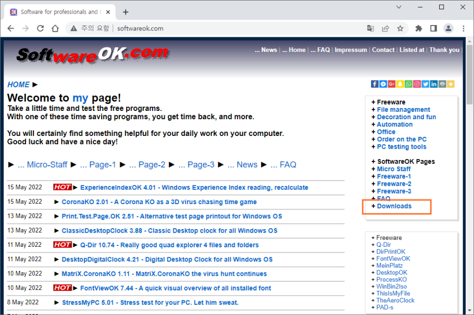The image size is (474, 315).
Task: Share page on Facebook icon
Action: point(374,84)
